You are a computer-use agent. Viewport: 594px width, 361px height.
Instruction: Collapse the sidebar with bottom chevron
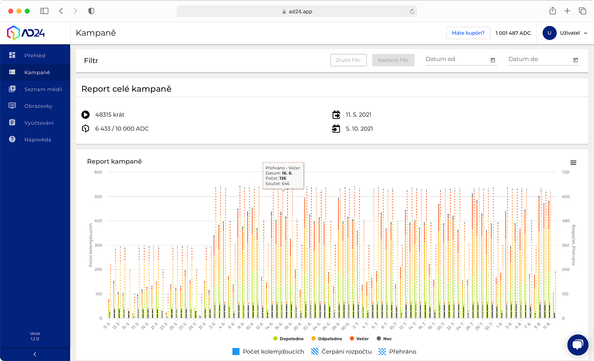pos(35,354)
